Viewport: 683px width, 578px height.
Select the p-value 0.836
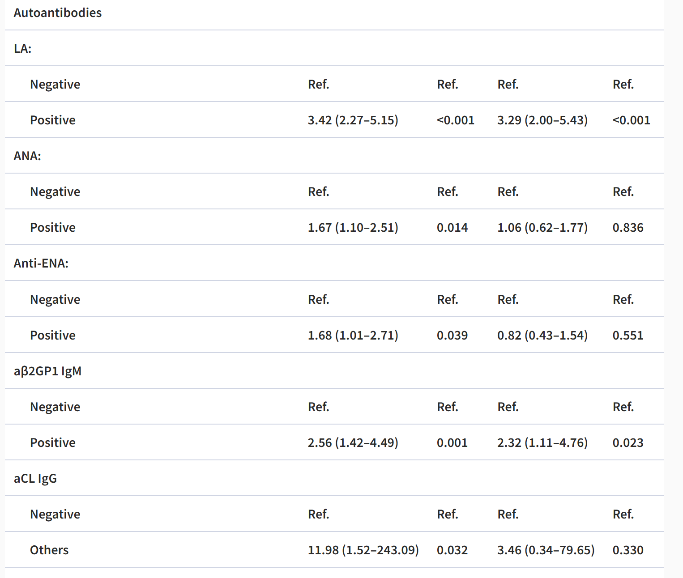click(x=628, y=227)
